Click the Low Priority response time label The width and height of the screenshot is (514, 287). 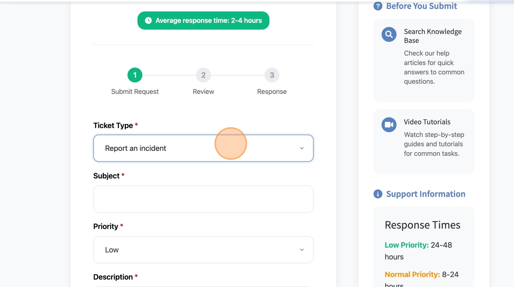pyautogui.click(x=406, y=245)
